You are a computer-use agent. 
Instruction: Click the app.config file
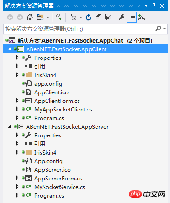click(x=48, y=84)
